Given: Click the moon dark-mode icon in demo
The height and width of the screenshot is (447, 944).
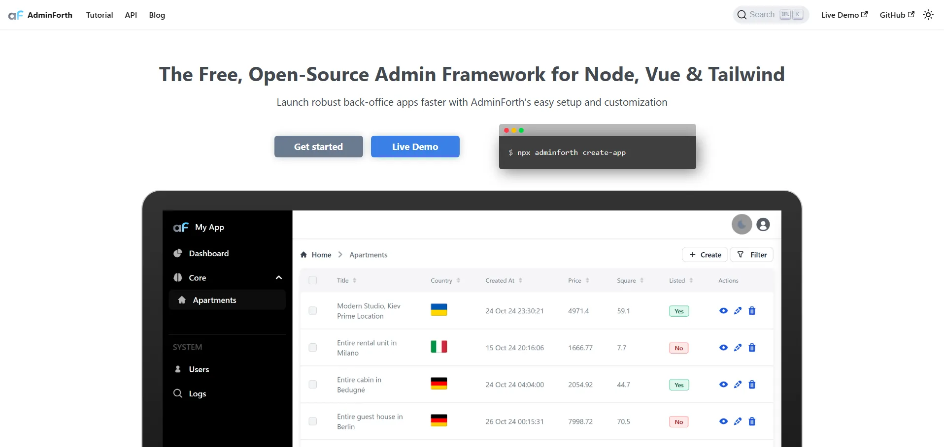Looking at the screenshot, I should [x=742, y=225].
